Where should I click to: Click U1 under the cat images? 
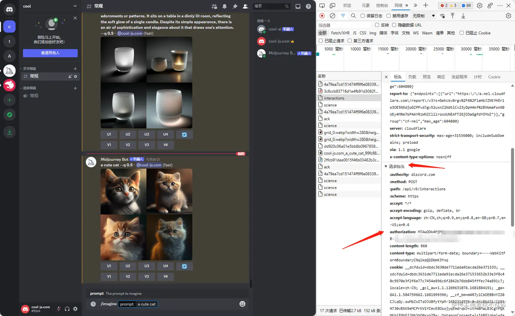[x=109, y=266]
